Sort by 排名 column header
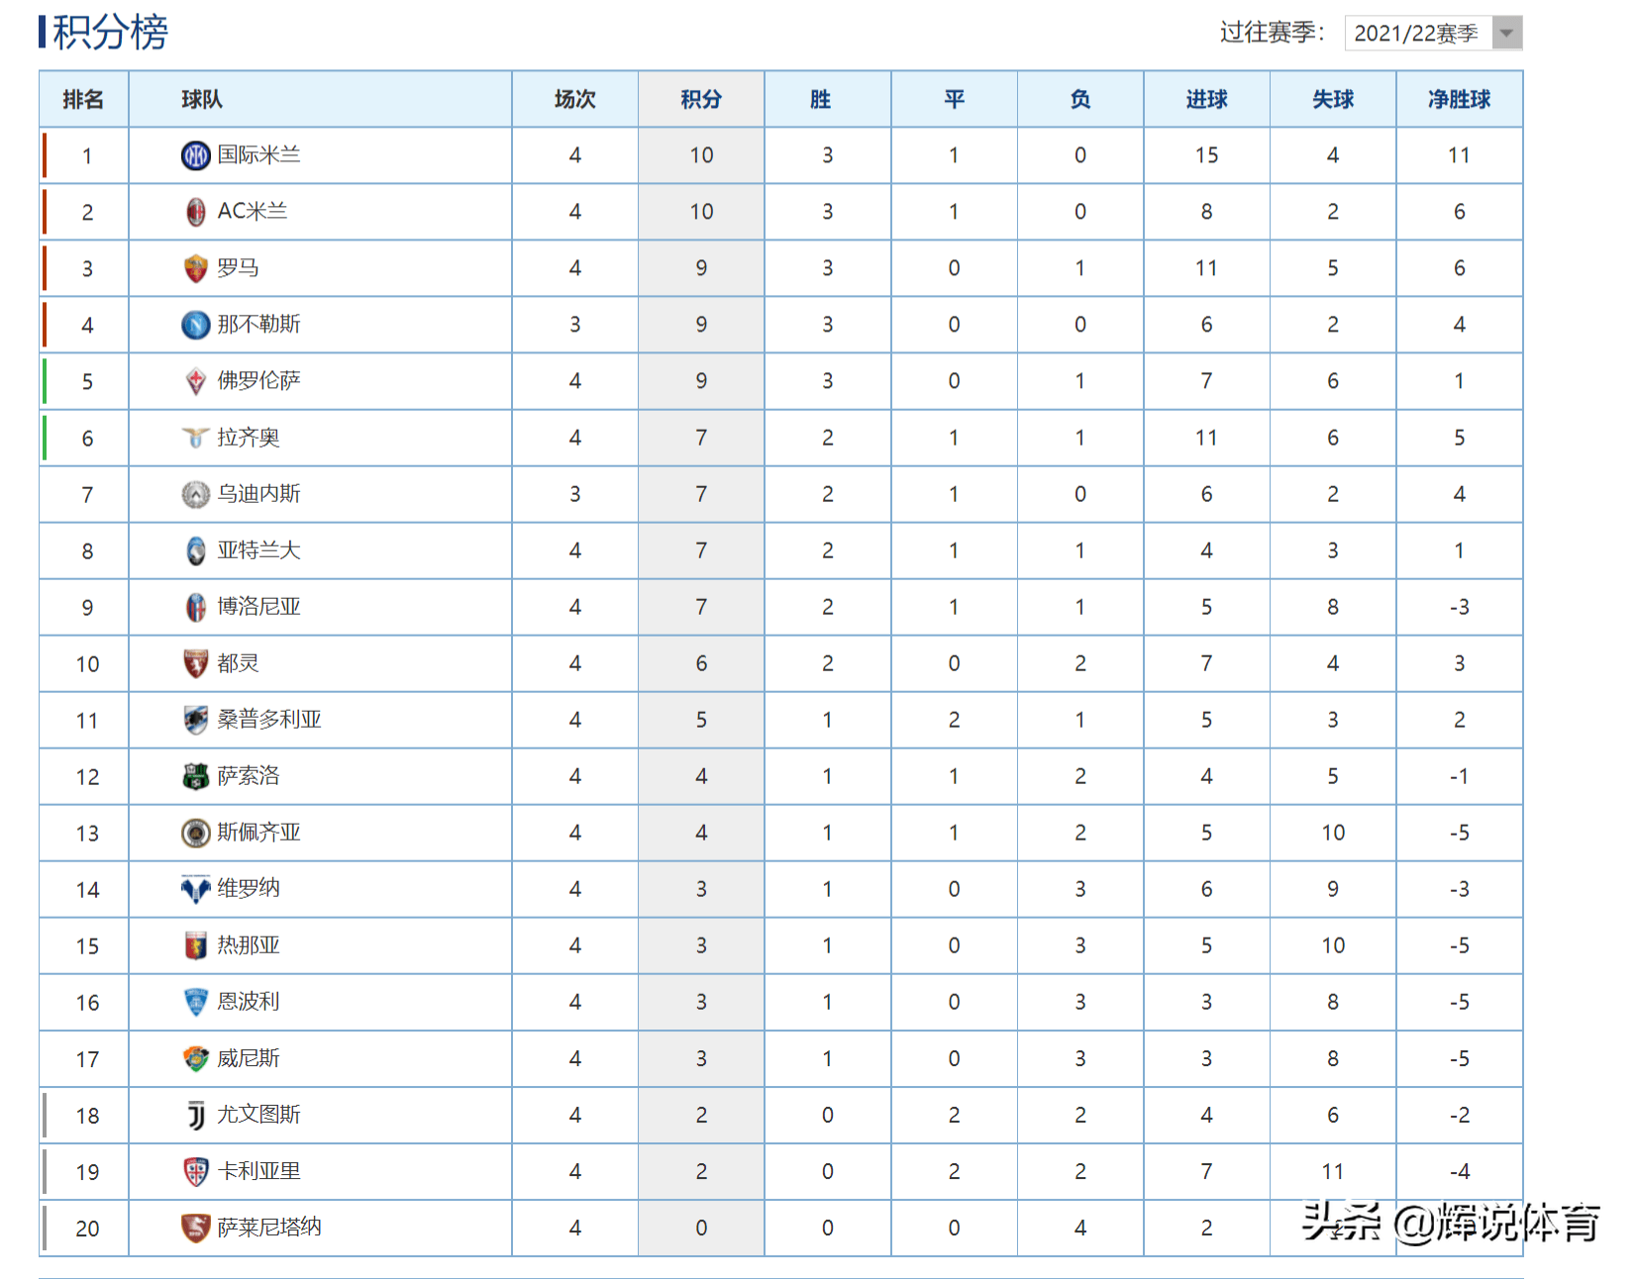Viewport: 1637px width, 1279px height. [83, 99]
